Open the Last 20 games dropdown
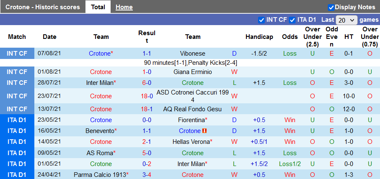This screenshot has height=179, width=380. coord(346,20)
